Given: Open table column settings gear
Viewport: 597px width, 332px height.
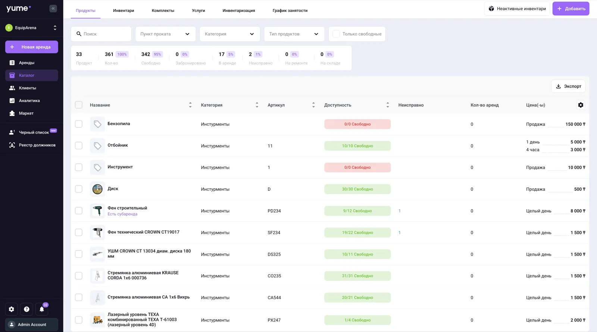Looking at the screenshot, I should click(x=581, y=105).
